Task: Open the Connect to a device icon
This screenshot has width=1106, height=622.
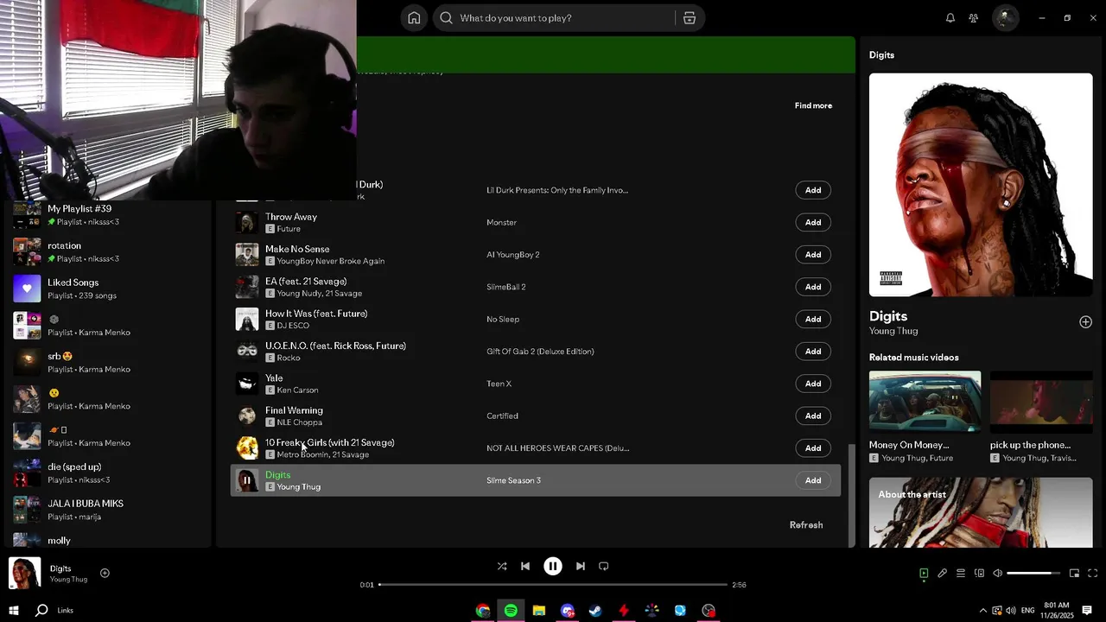Action: 979,574
